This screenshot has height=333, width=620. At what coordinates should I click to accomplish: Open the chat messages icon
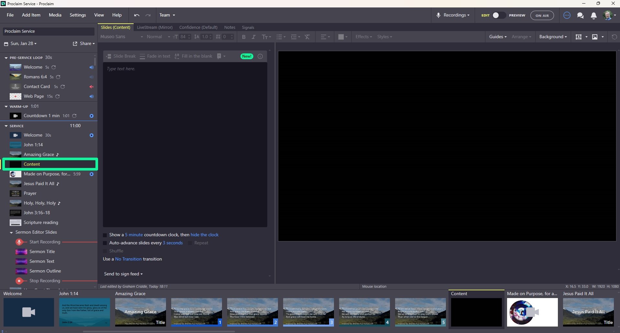click(580, 15)
